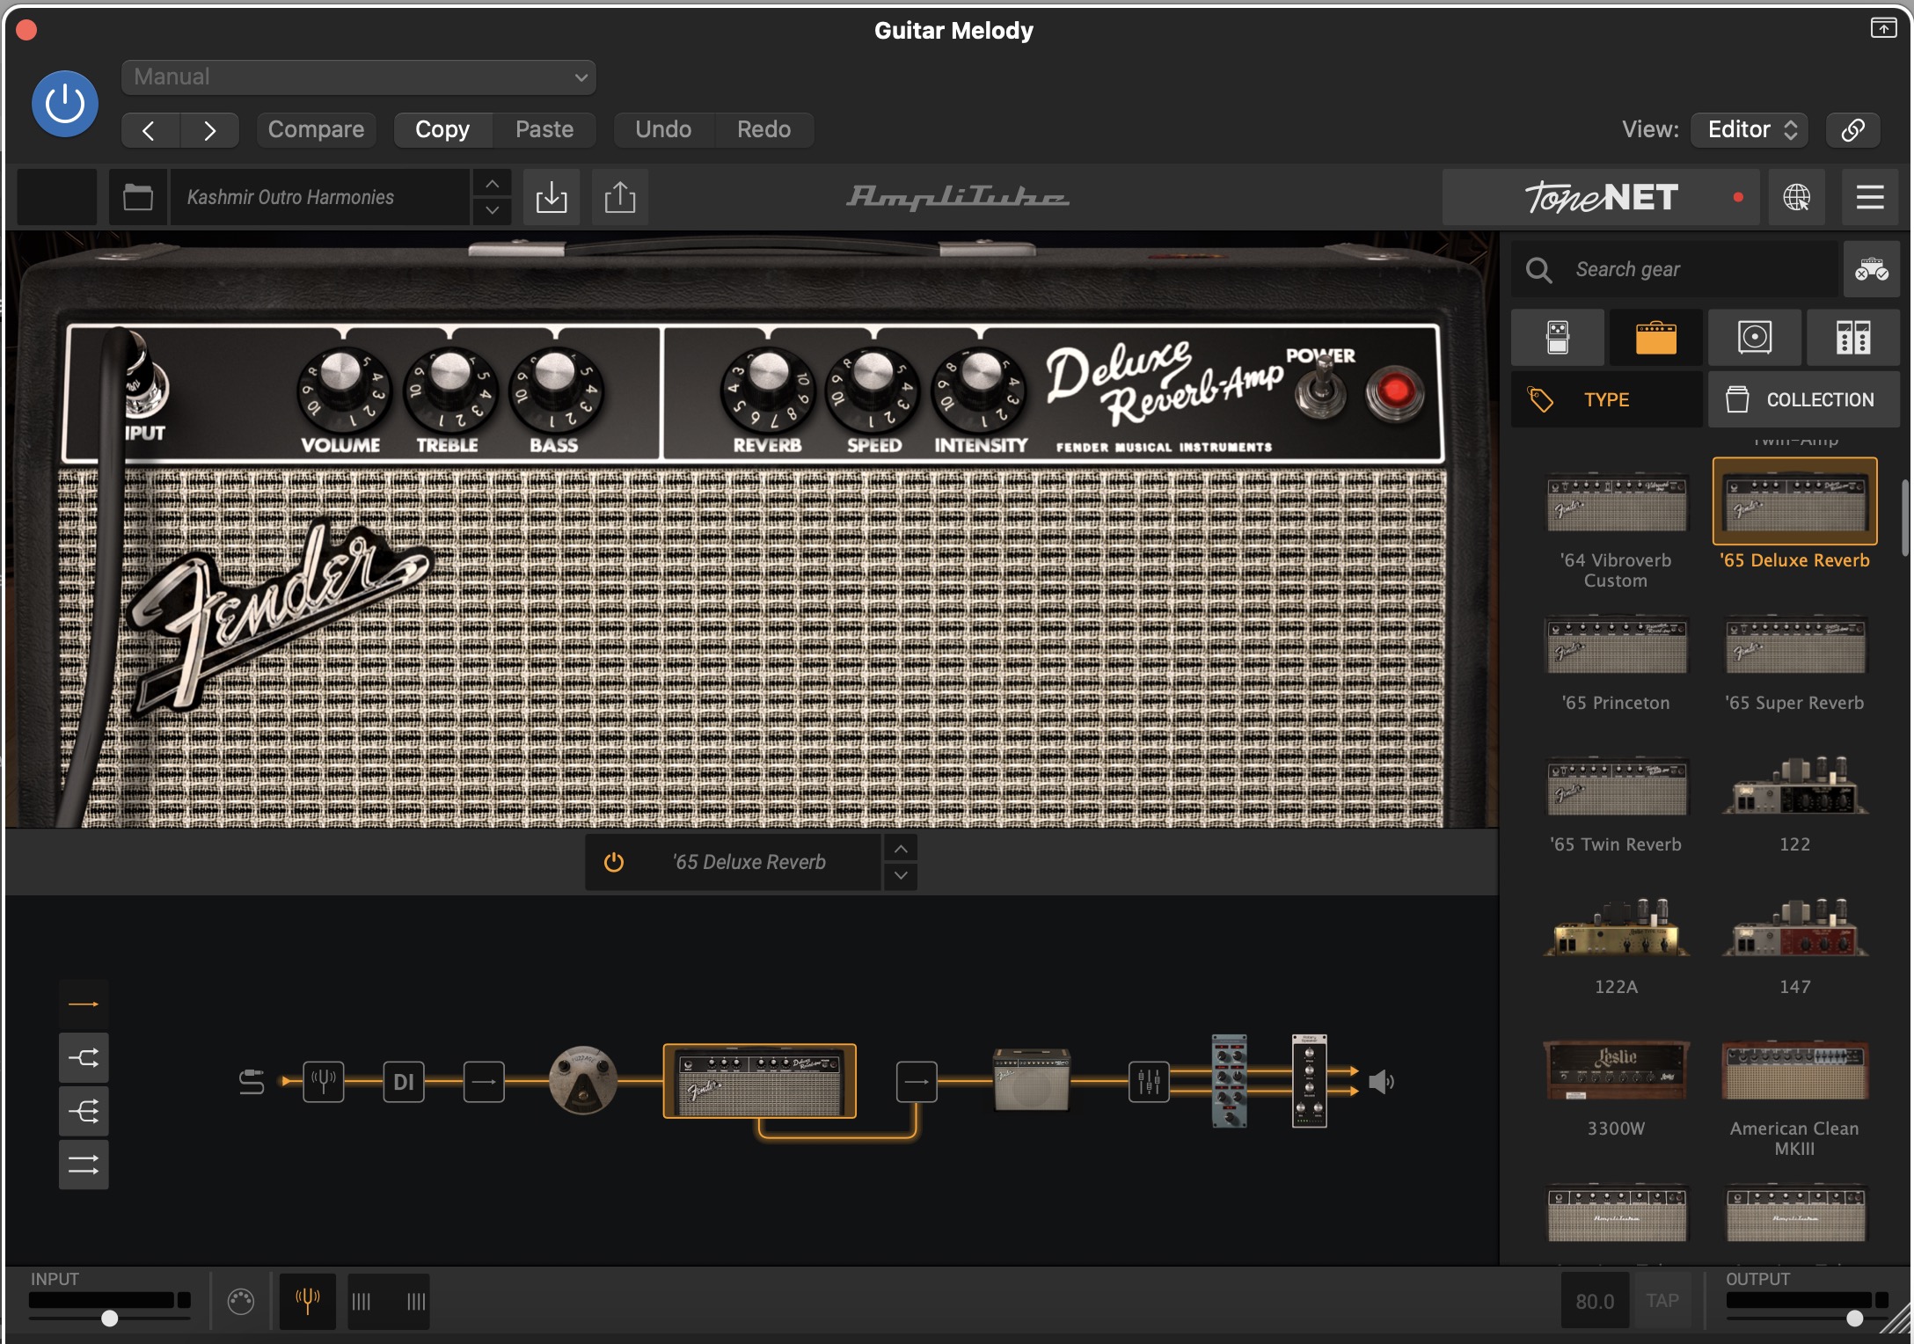This screenshot has height=1344, width=1914.
Task: Switch to the COLLECTION tab
Action: click(x=1803, y=399)
